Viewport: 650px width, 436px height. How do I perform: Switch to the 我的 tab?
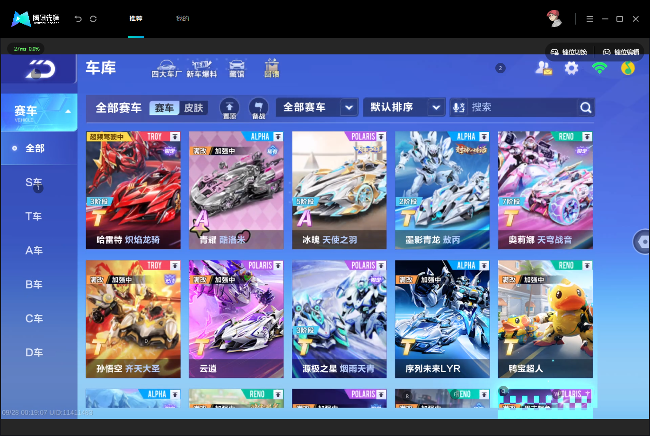(x=183, y=19)
